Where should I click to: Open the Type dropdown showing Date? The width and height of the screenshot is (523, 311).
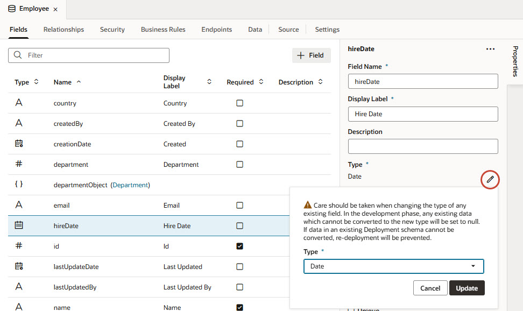click(x=393, y=266)
